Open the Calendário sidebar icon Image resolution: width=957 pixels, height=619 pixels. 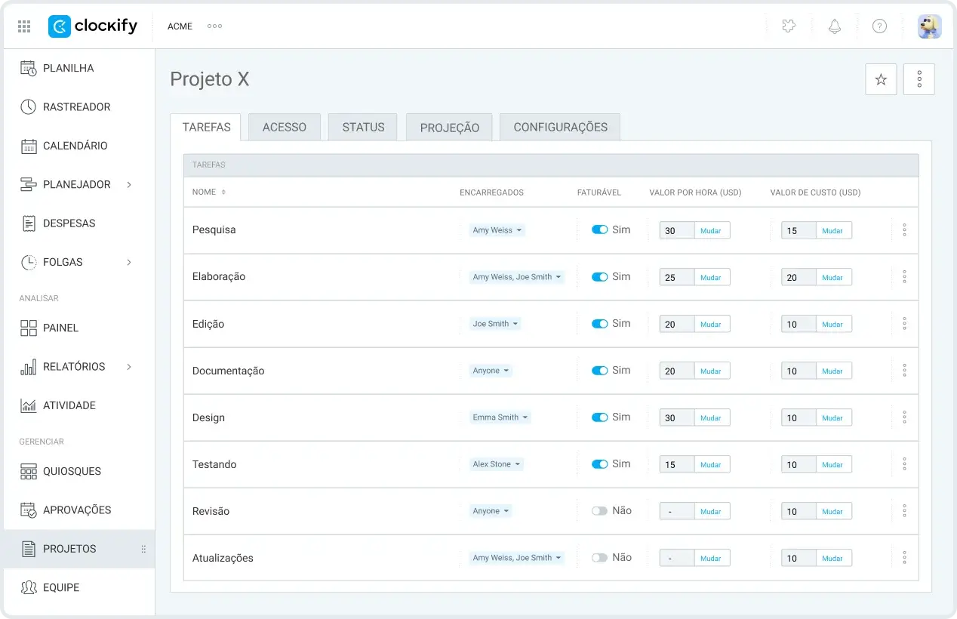pos(29,146)
